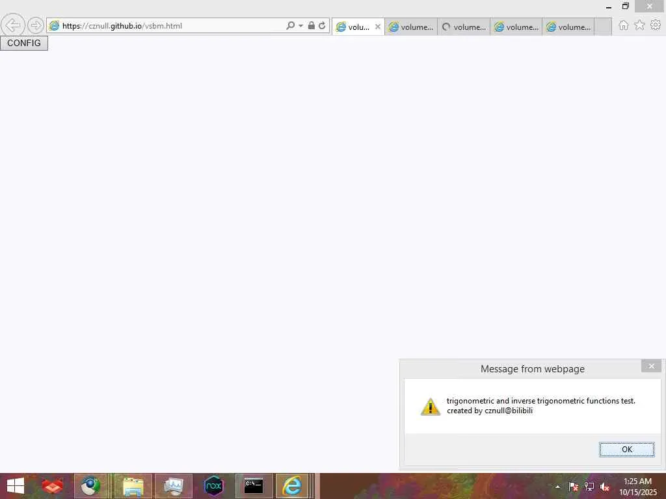Open the address bar dropdown arrow
Image resolution: width=666 pixels, height=499 pixels.
point(300,25)
